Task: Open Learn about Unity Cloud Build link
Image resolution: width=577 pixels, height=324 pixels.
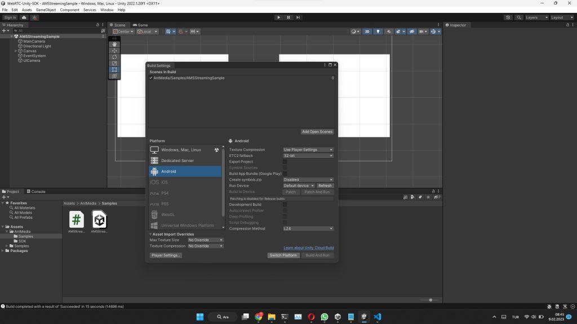Action: point(309,248)
